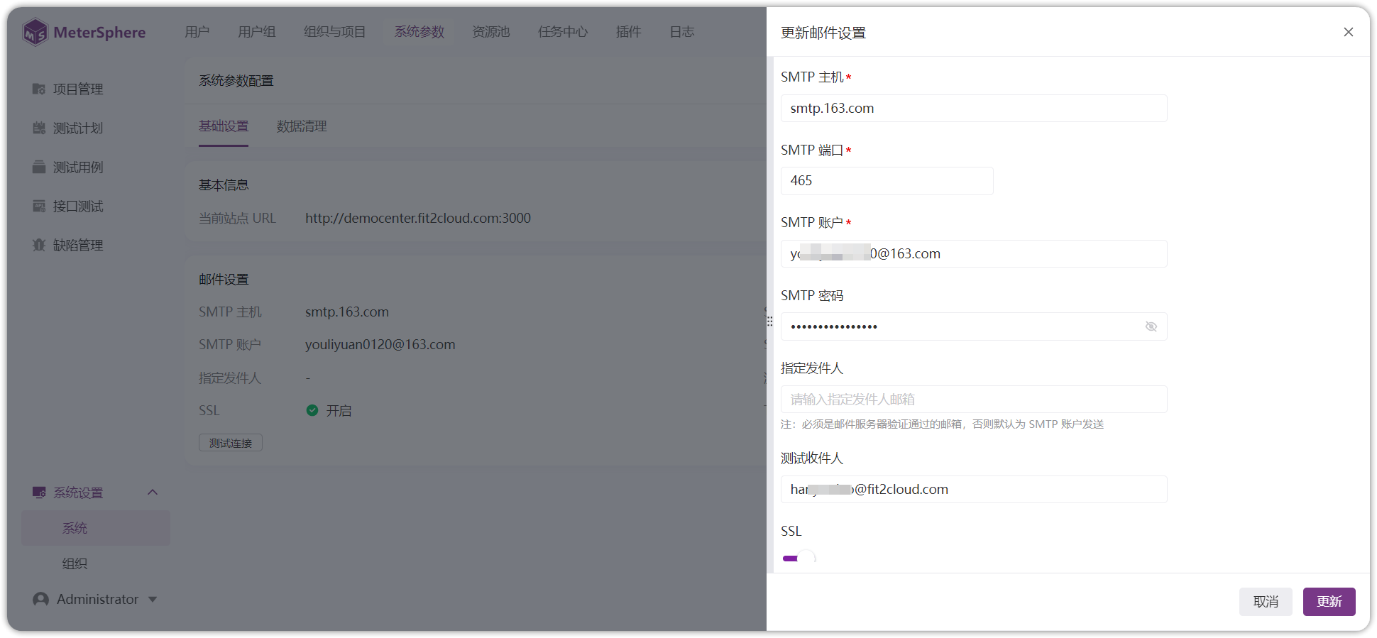Viewport: 1377px width, 638px height.
Task: Toggle the SSL switch
Action: 799,559
